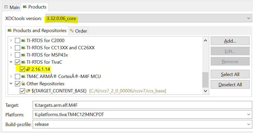The height and width of the screenshot is (133, 253).
Task: Click the TM4C ARM Cortex-M4F MCU product icon
Action: [23, 77]
